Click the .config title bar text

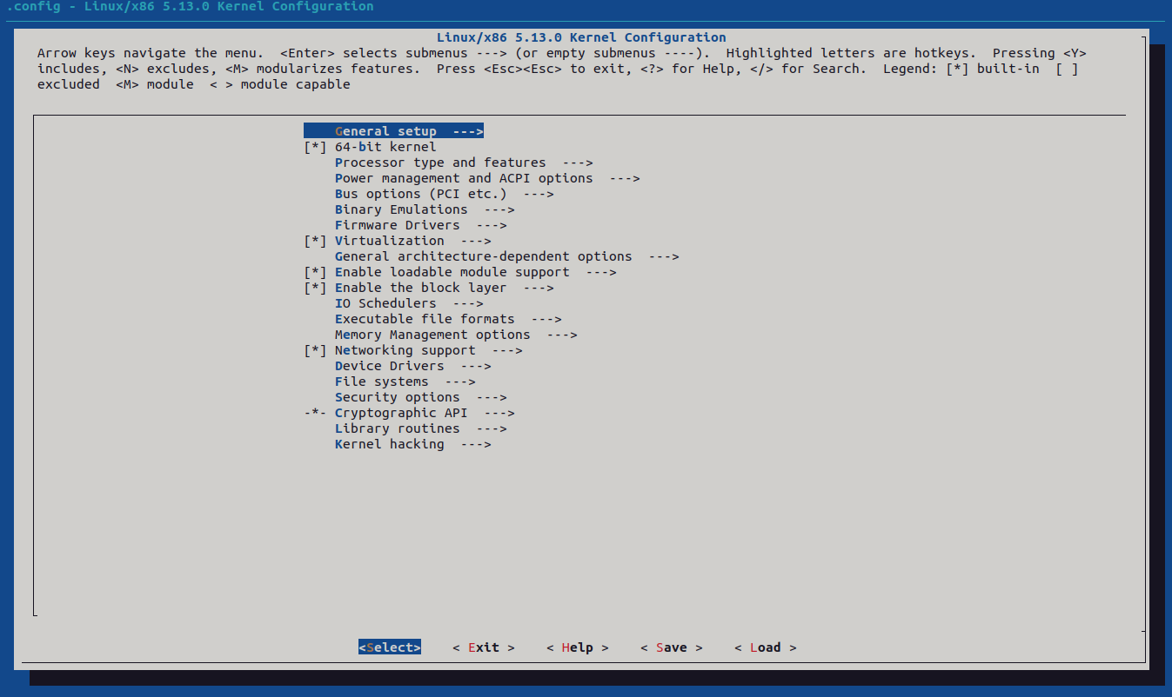[x=190, y=7]
